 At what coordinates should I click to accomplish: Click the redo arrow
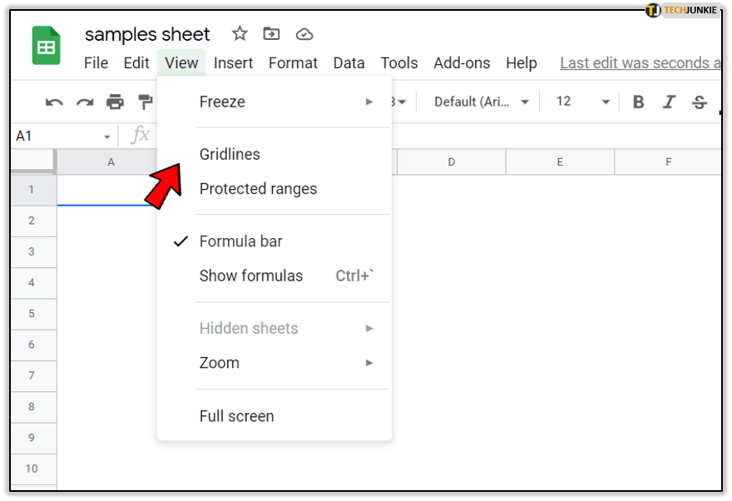click(85, 102)
